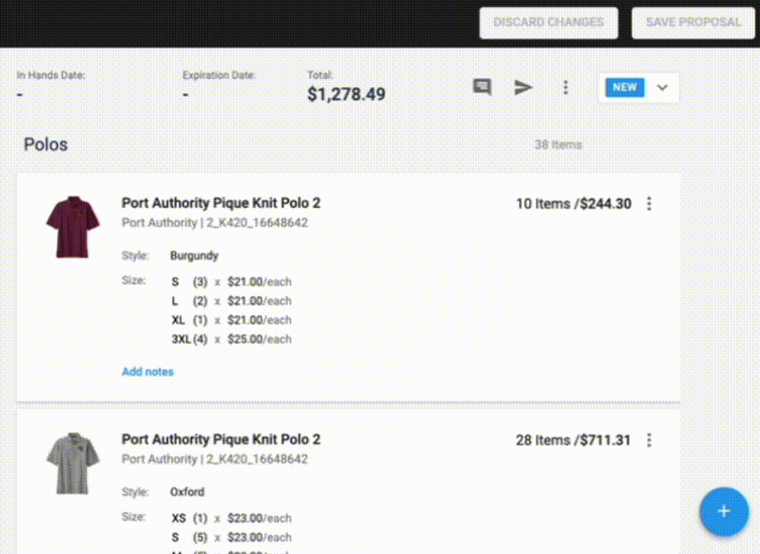Open Add notes on the Burgundy polo
Screen dimensions: 760x554
point(147,371)
